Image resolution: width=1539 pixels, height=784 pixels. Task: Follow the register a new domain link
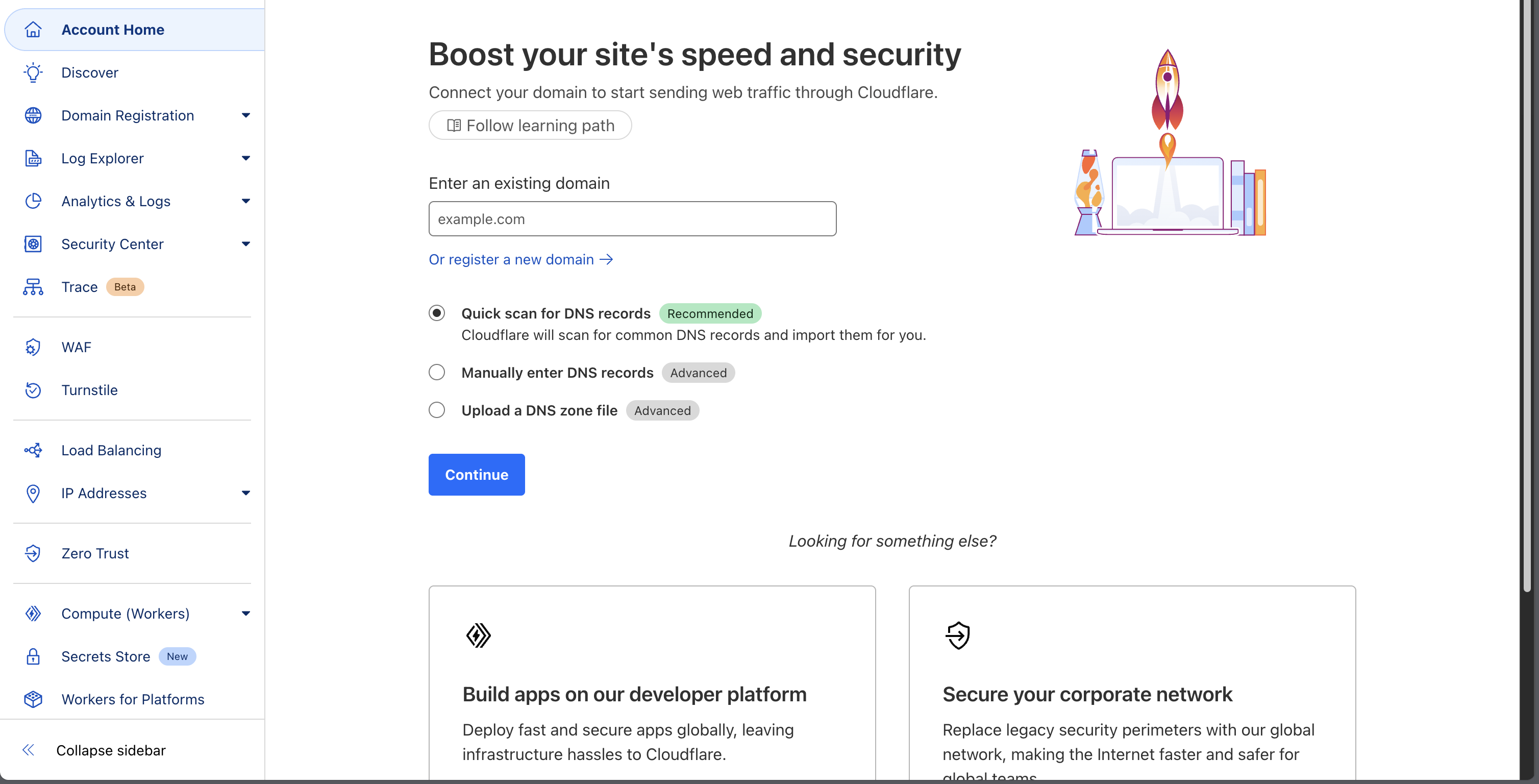click(x=520, y=259)
